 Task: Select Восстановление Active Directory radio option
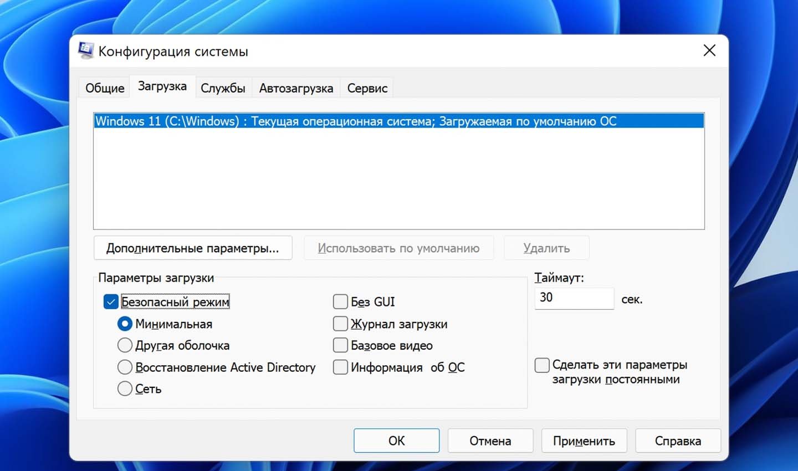point(125,367)
